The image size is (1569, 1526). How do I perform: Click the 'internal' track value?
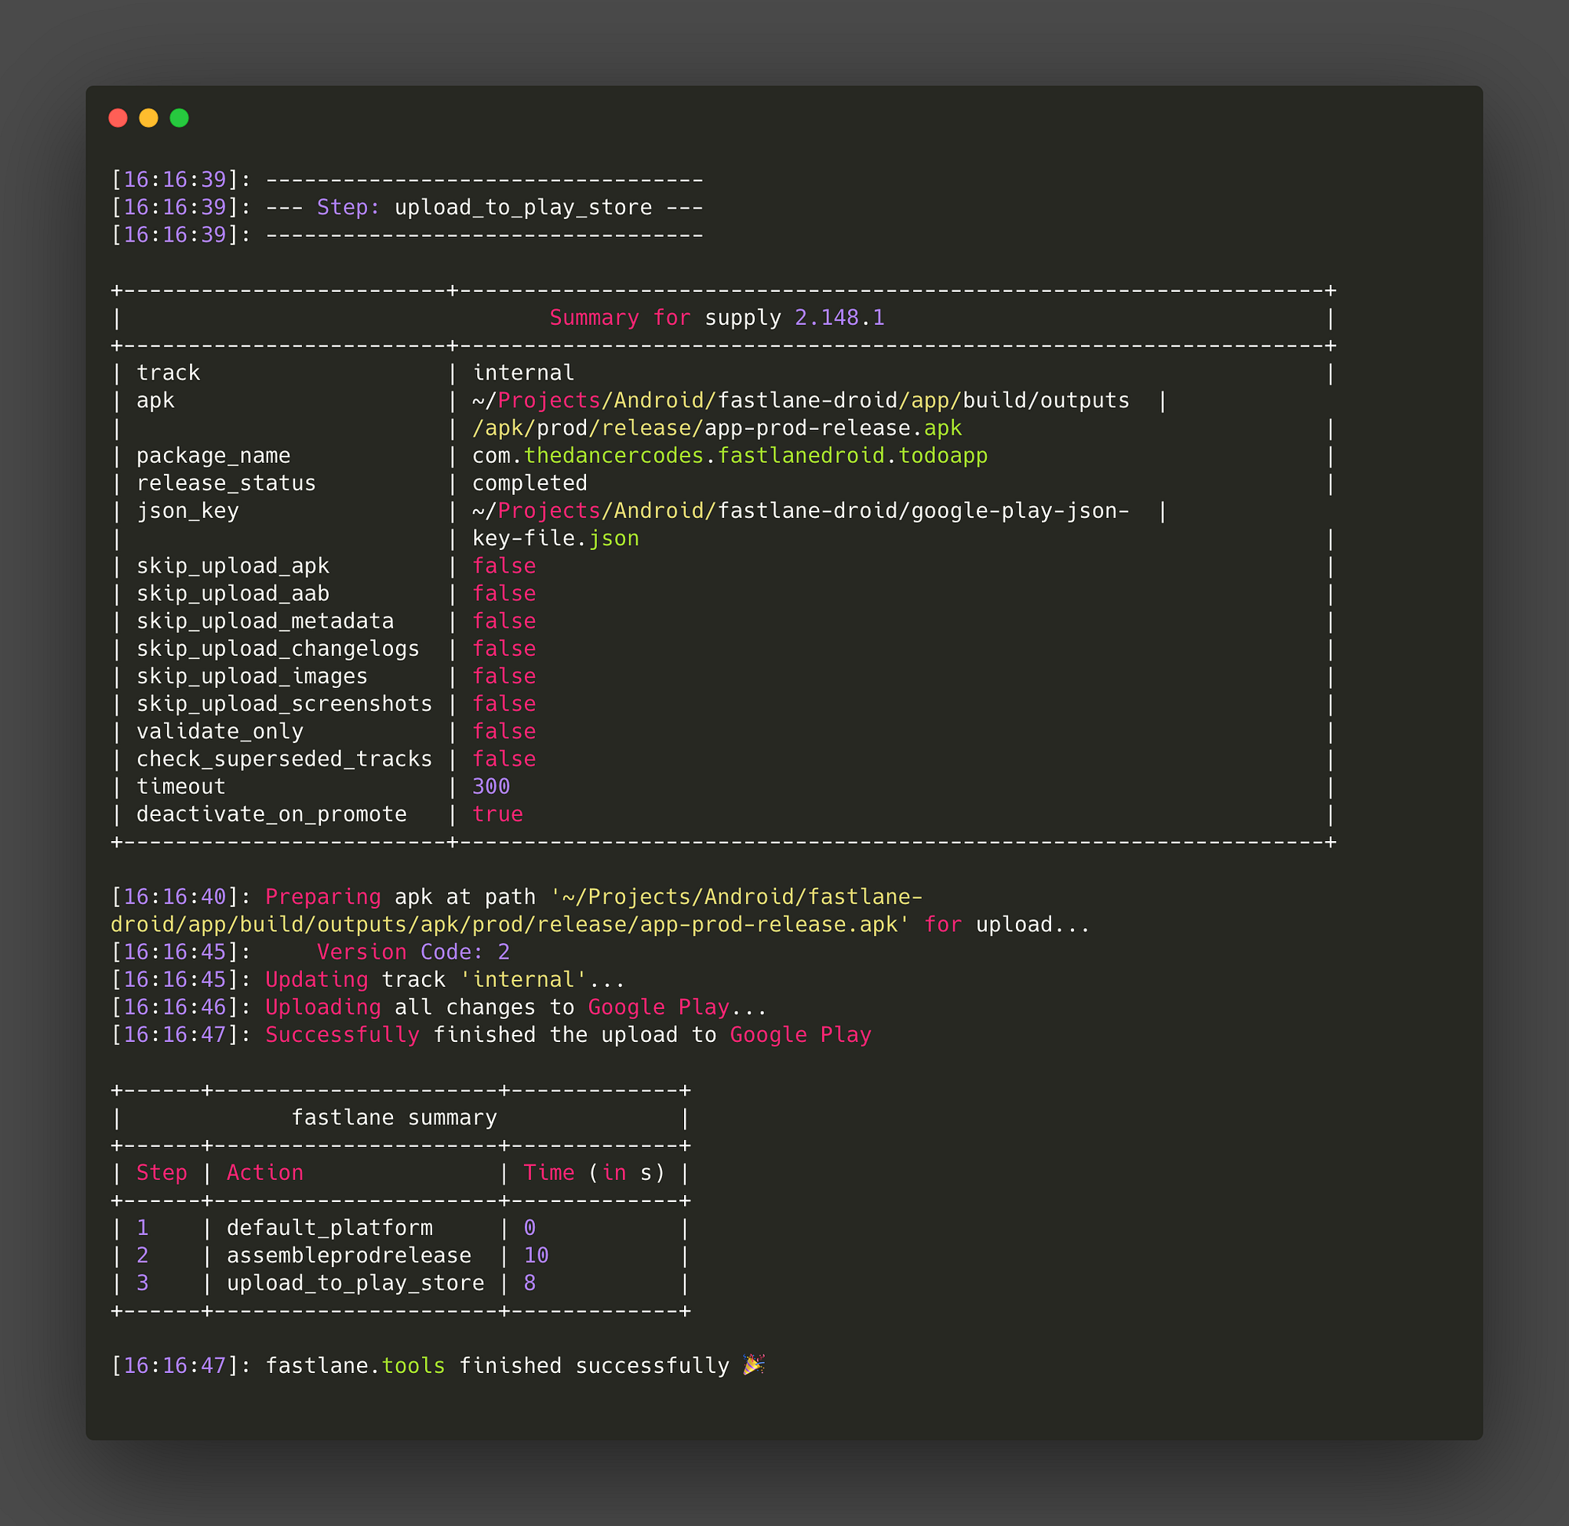[x=522, y=373]
